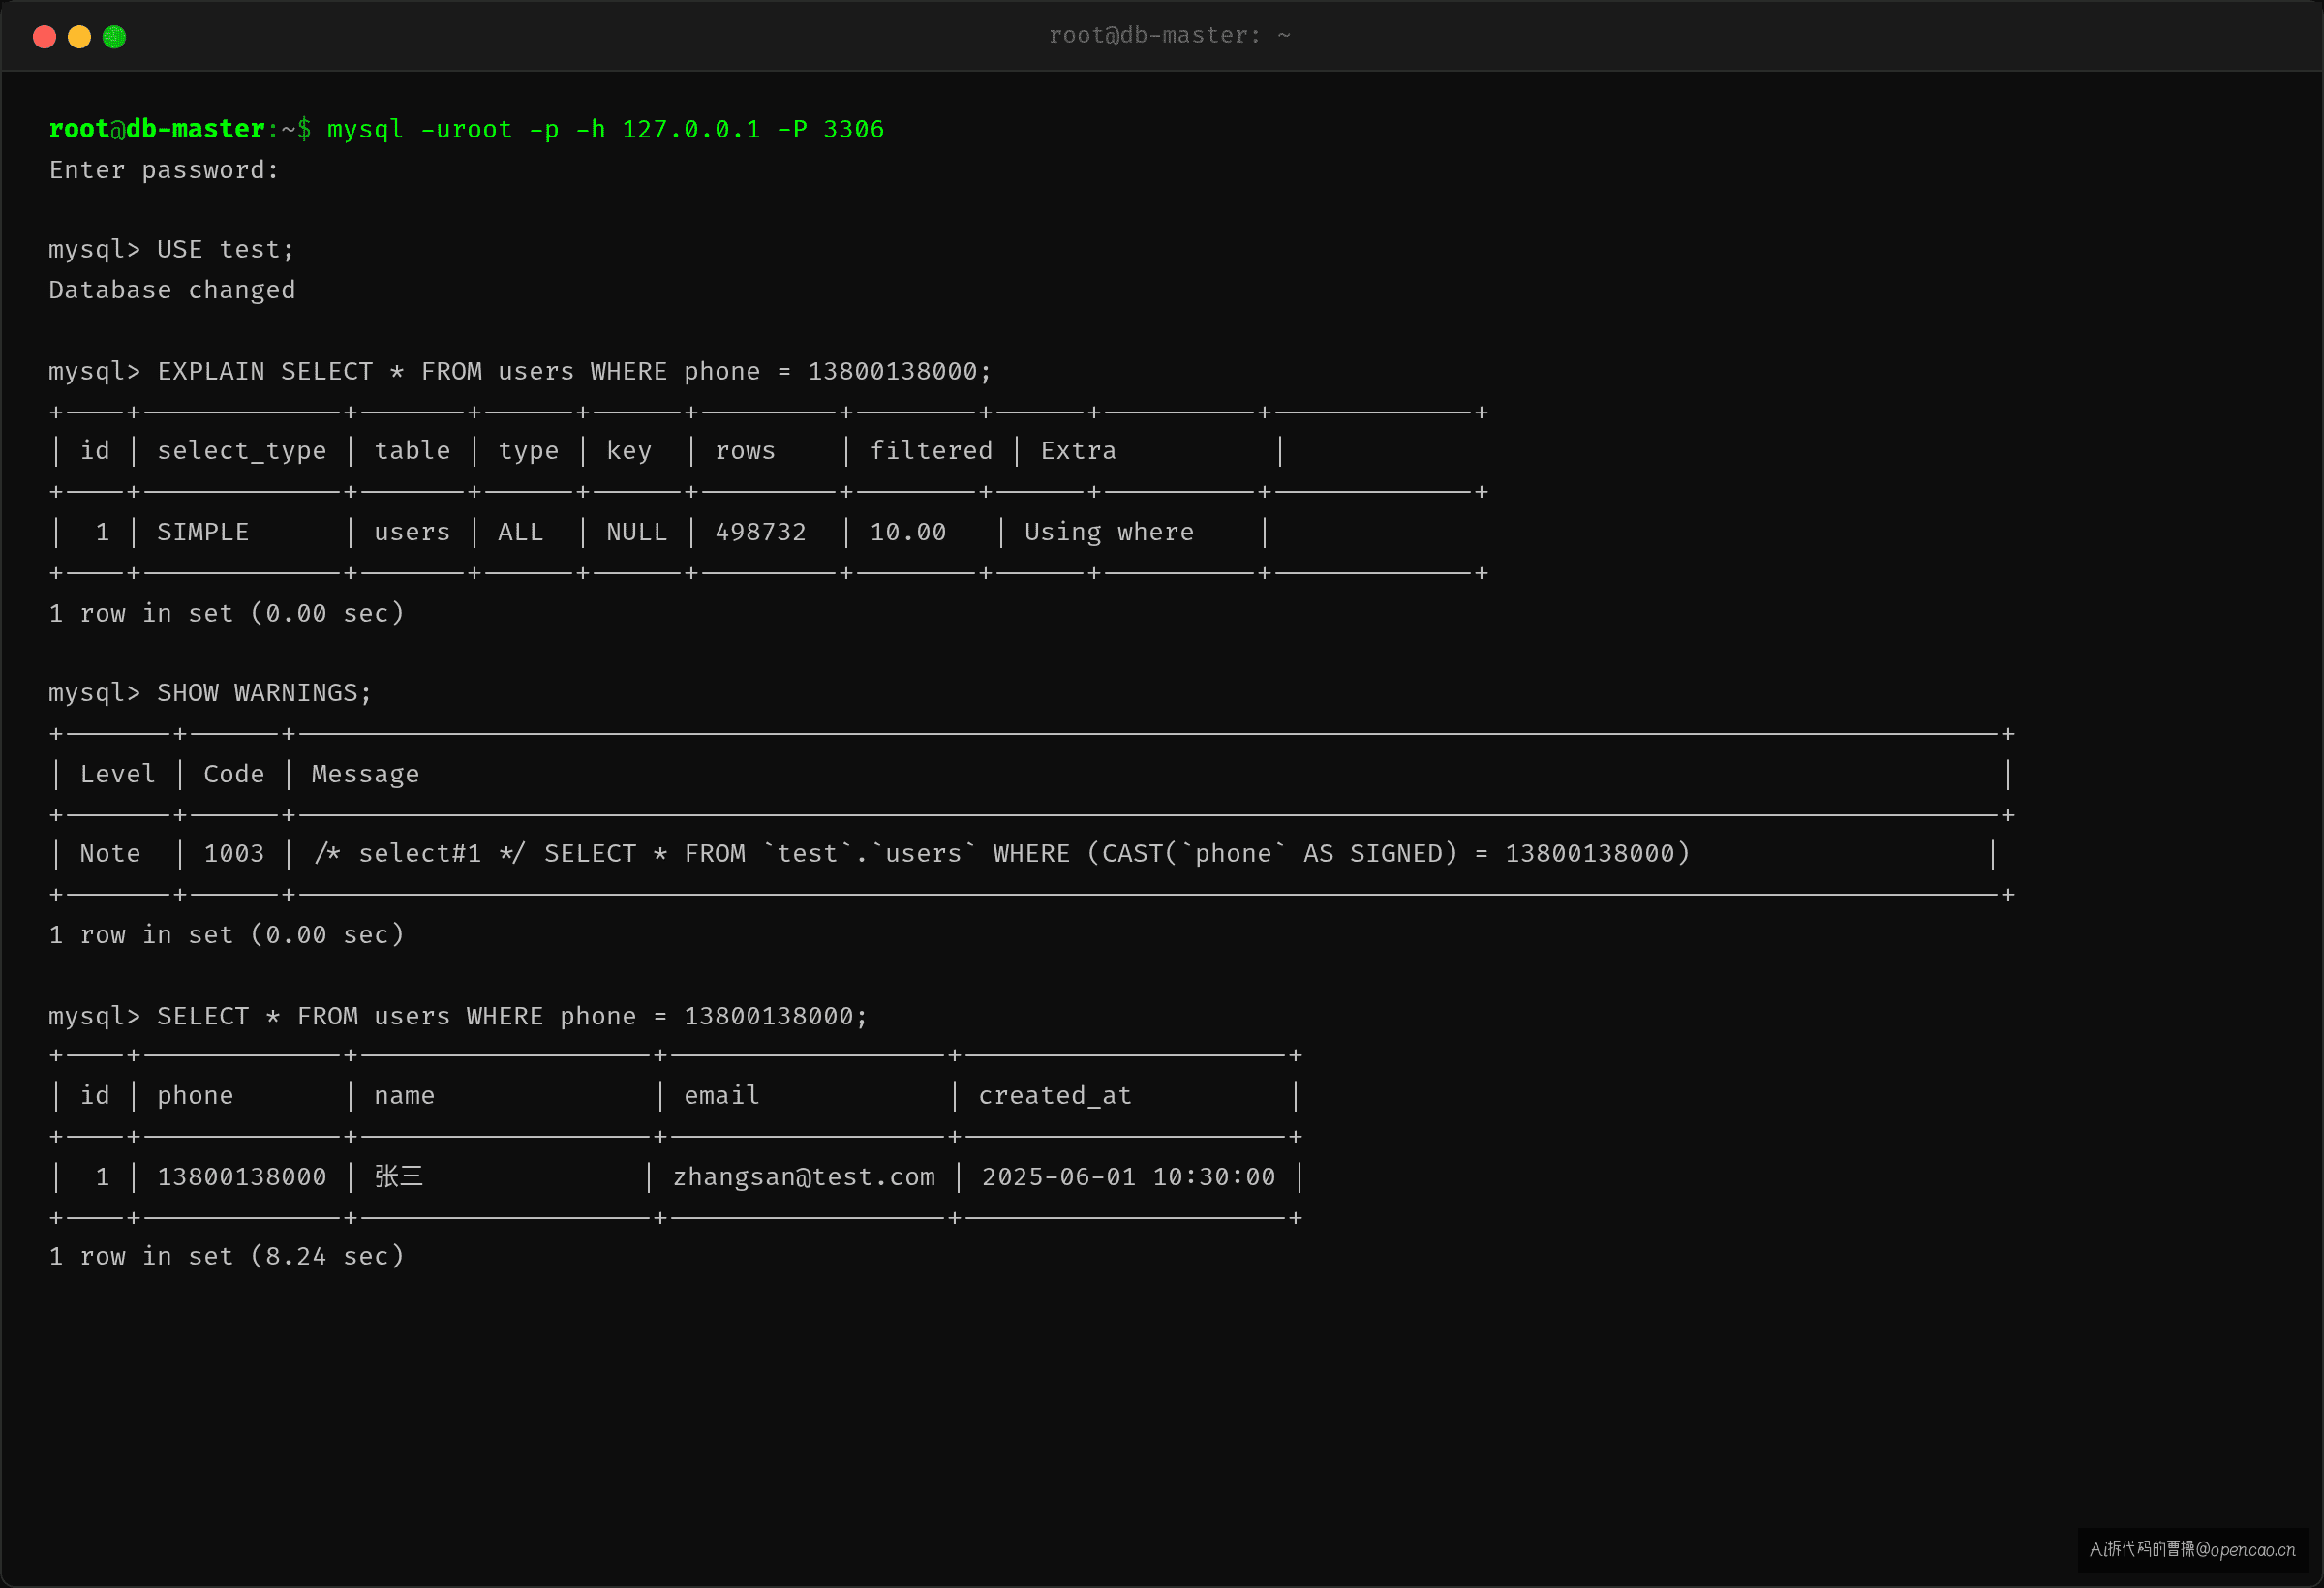Click the USE test; command
The height and width of the screenshot is (1588, 2324).
click(x=226, y=249)
